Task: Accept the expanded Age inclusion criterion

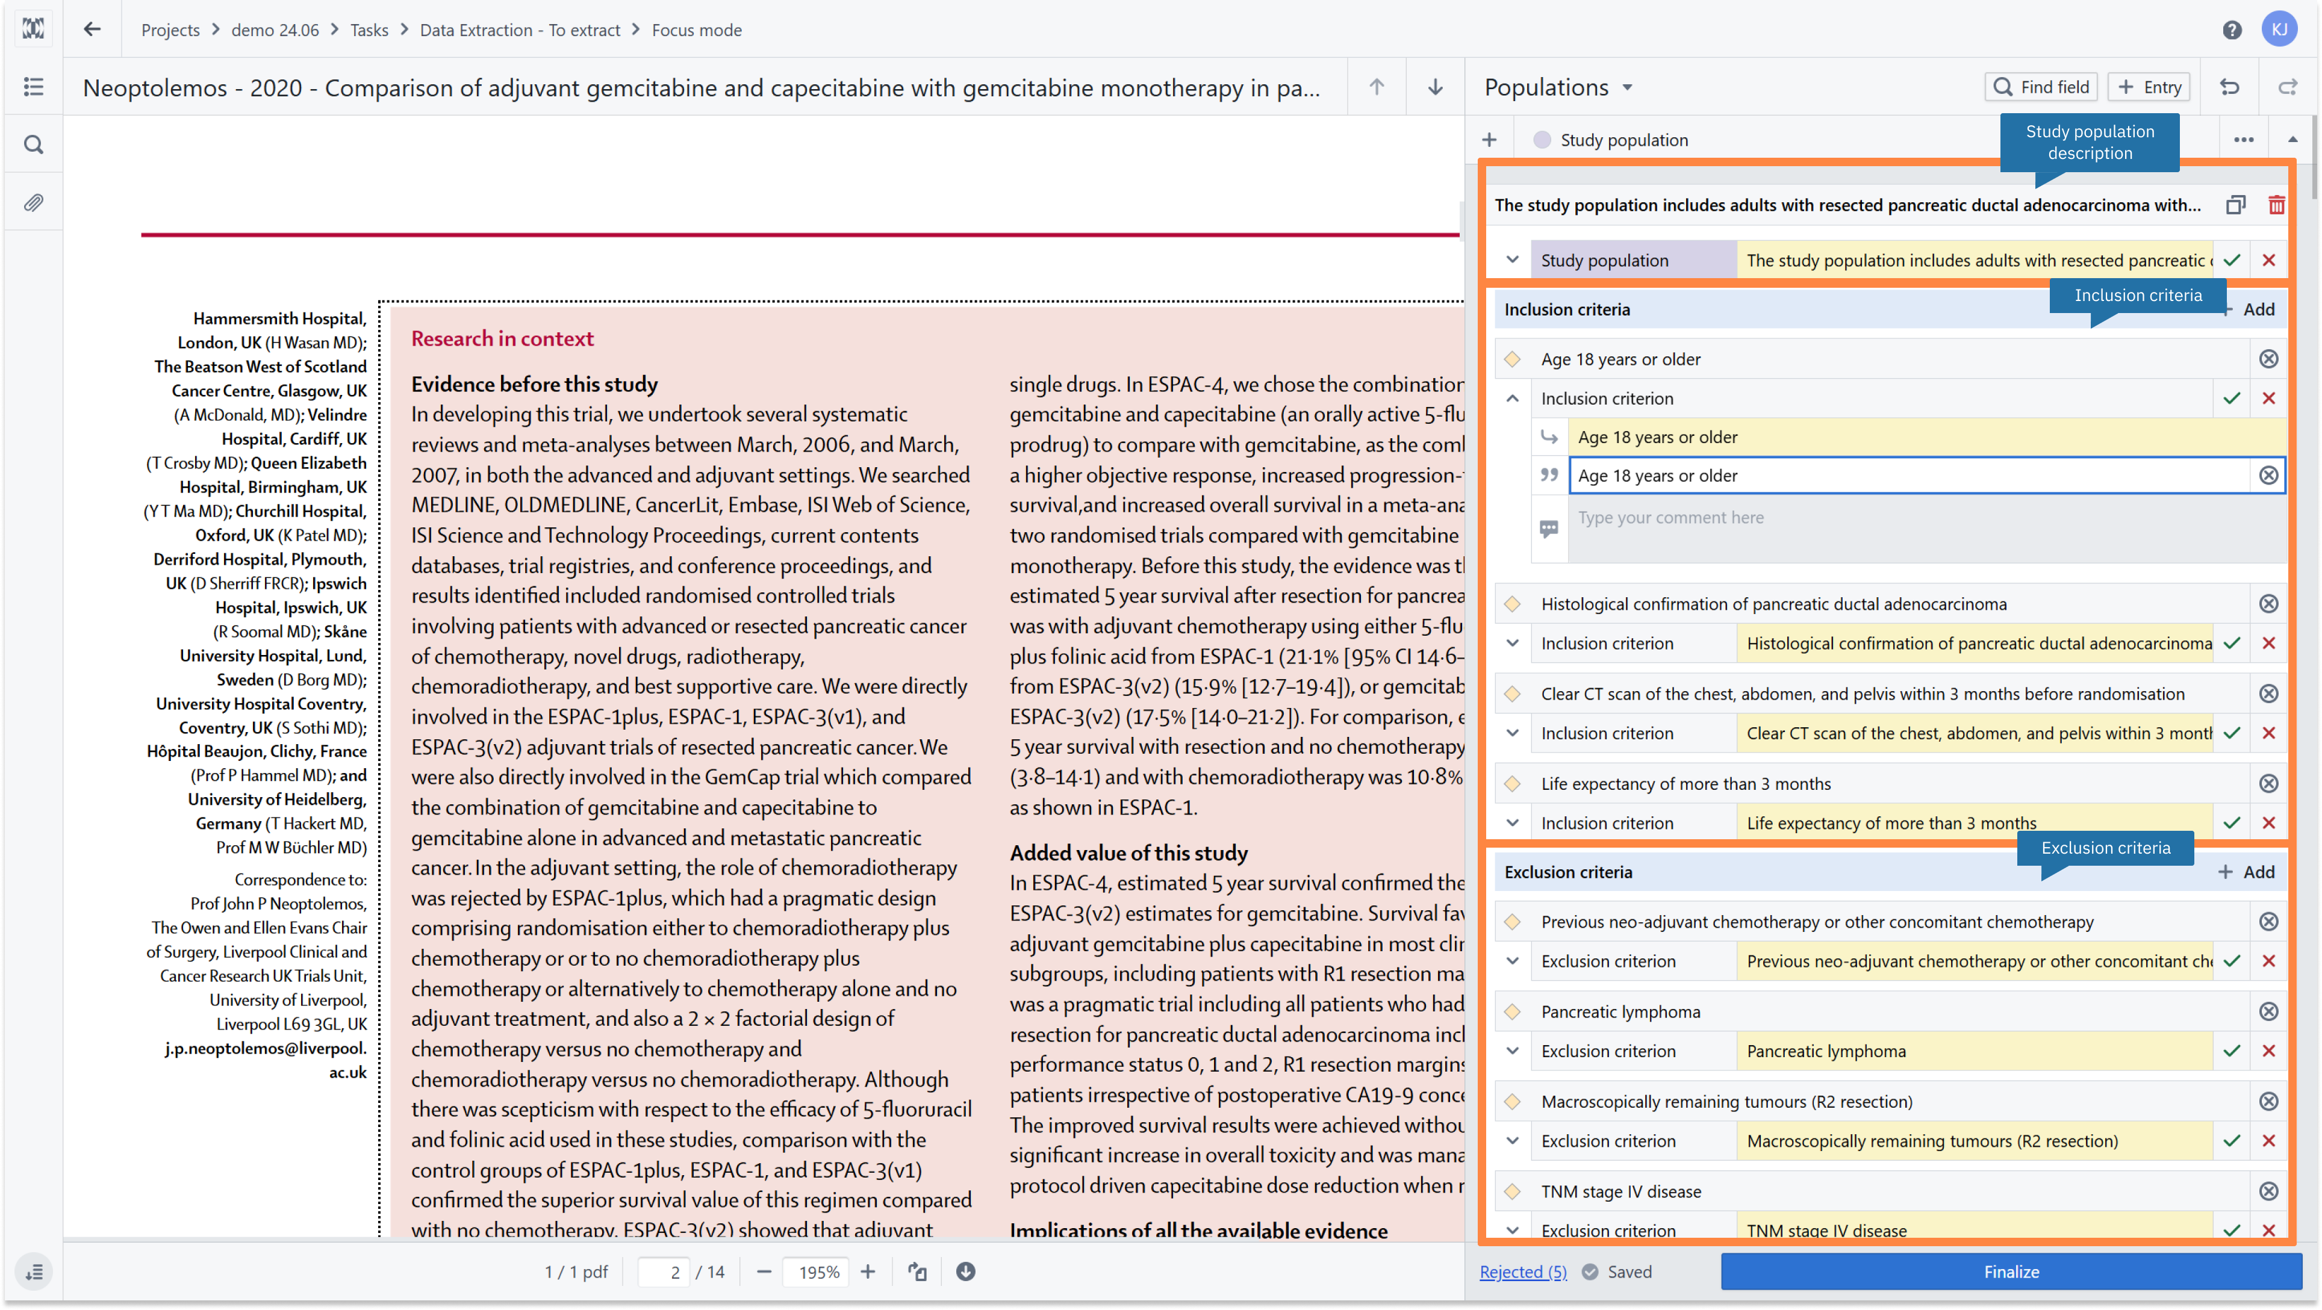Action: [2231, 398]
